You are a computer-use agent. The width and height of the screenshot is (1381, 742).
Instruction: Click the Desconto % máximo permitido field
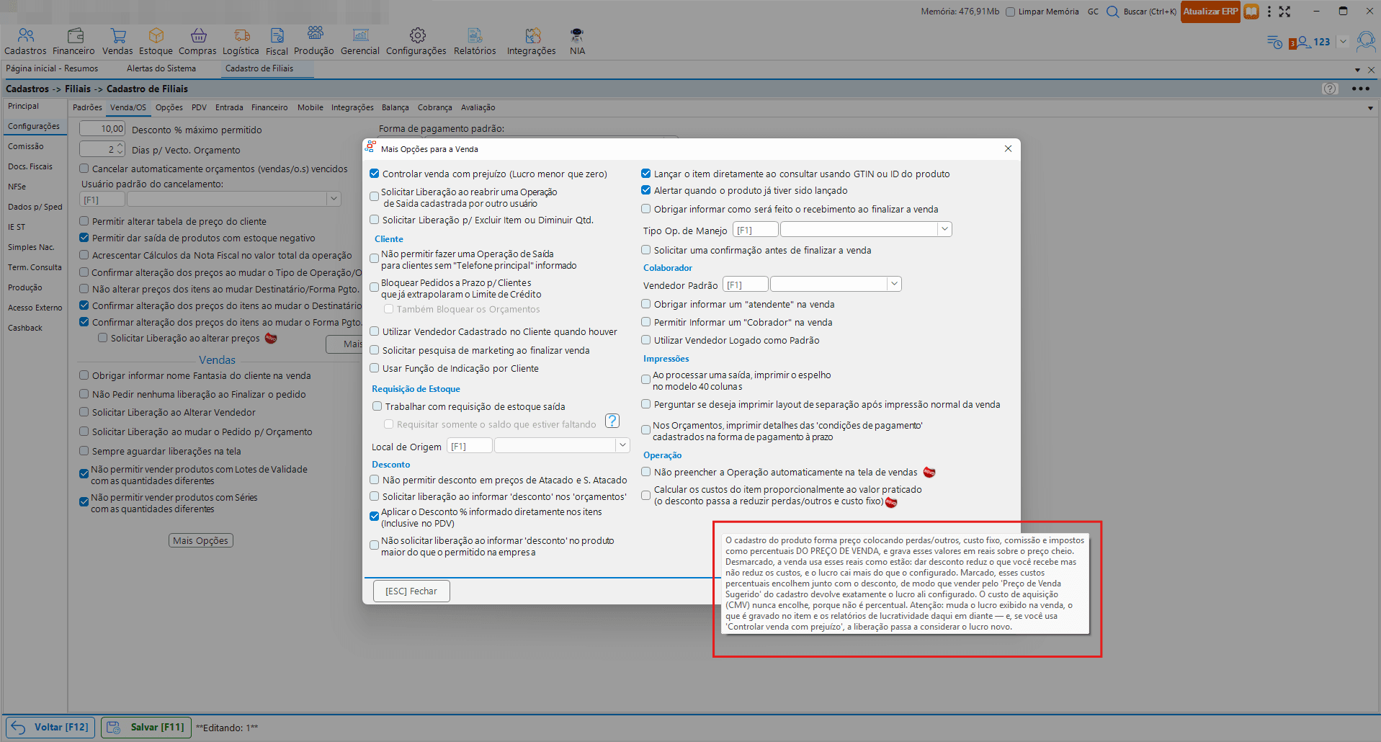point(102,129)
